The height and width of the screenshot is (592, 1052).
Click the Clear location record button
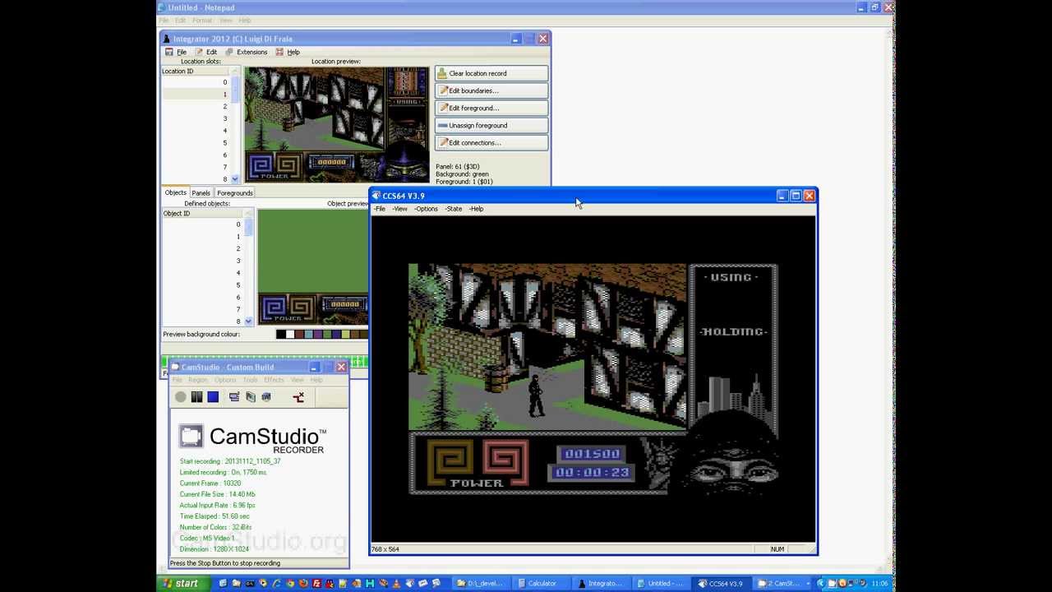click(x=491, y=73)
